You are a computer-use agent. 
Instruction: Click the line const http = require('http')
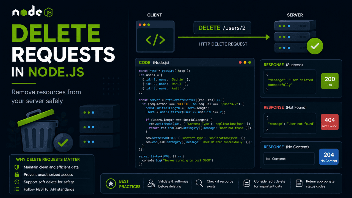pos(164,71)
